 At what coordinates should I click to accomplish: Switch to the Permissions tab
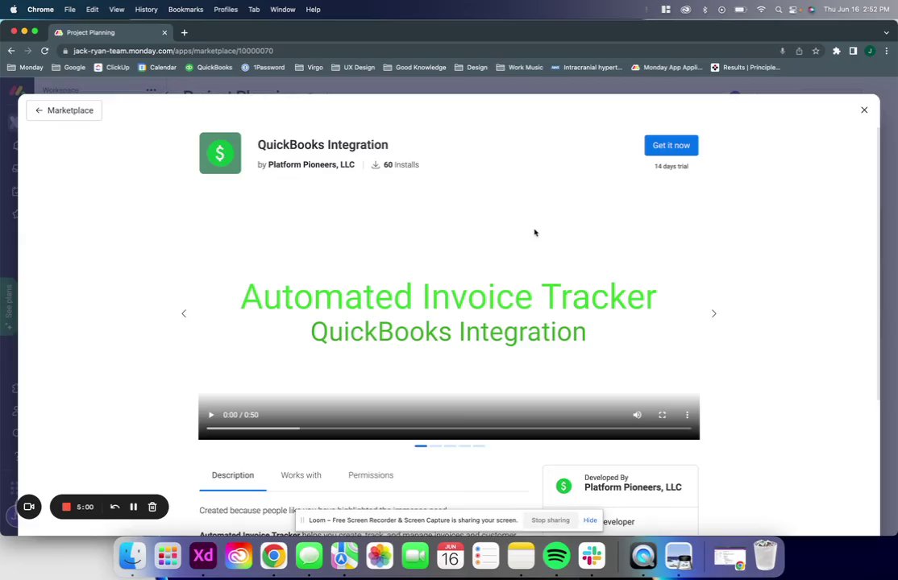coord(371,475)
